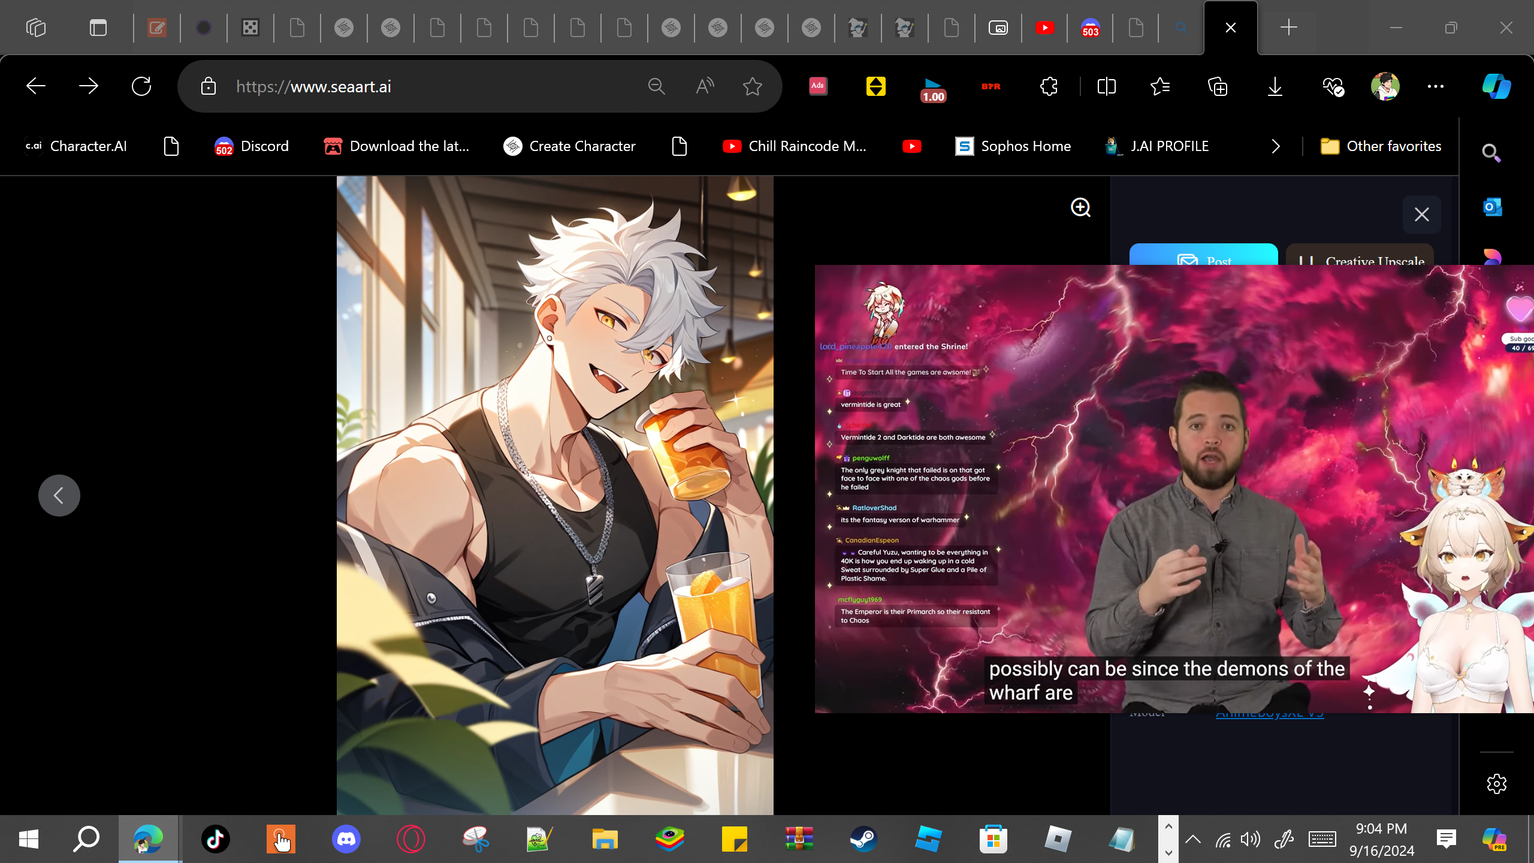Click the picture-in-picture video overlay
This screenshot has height=863, width=1534.
(1174, 489)
